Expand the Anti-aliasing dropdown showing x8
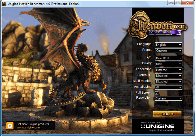This screenshot has width=195, height=136. (168, 88)
